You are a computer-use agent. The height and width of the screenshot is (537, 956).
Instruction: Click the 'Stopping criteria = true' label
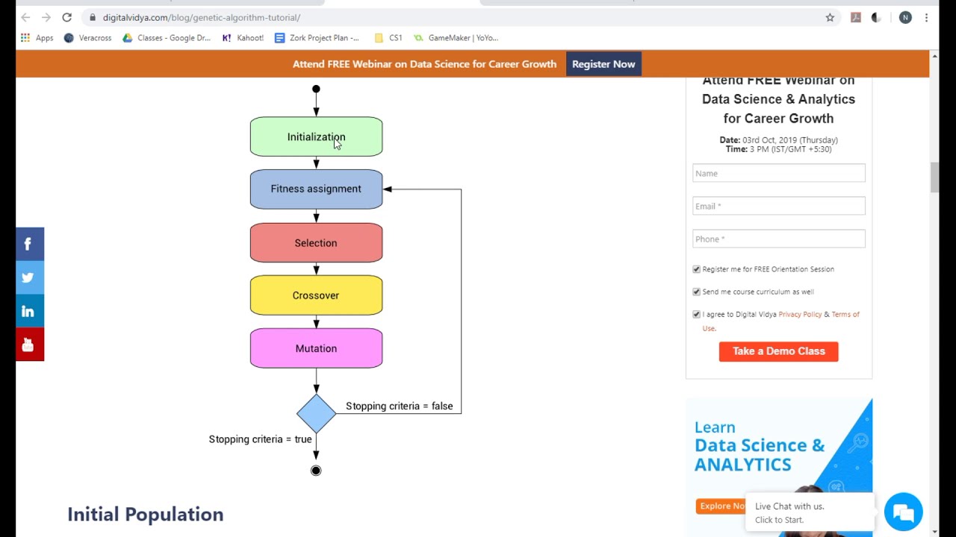(260, 439)
